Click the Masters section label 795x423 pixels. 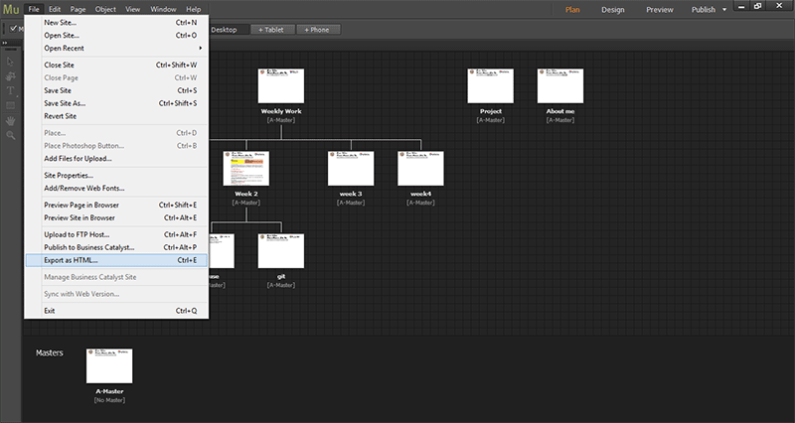pyautogui.click(x=49, y=353)
